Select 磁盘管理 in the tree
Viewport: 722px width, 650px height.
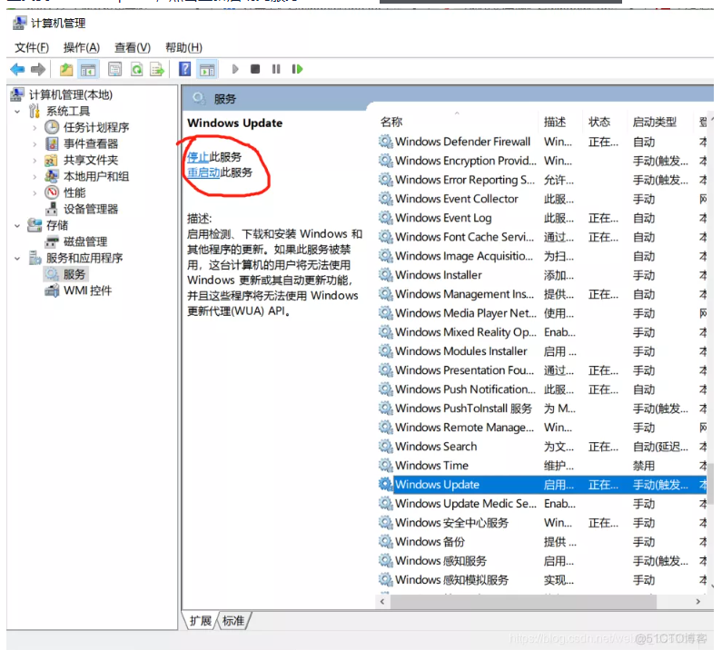pyautogui.click(x=85, y=241)
